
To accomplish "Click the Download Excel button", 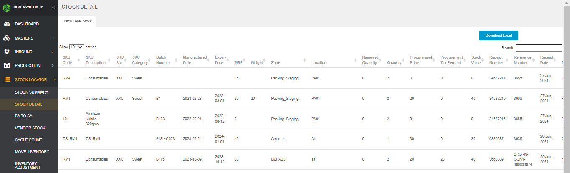I will 498,35.
